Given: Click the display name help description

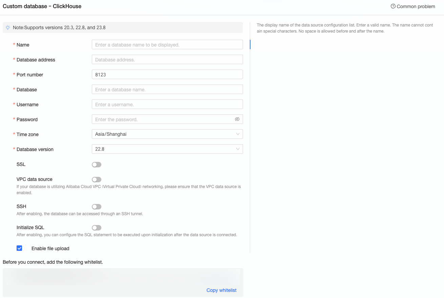Looking at the screenshot, I should [x=345, y=28].
